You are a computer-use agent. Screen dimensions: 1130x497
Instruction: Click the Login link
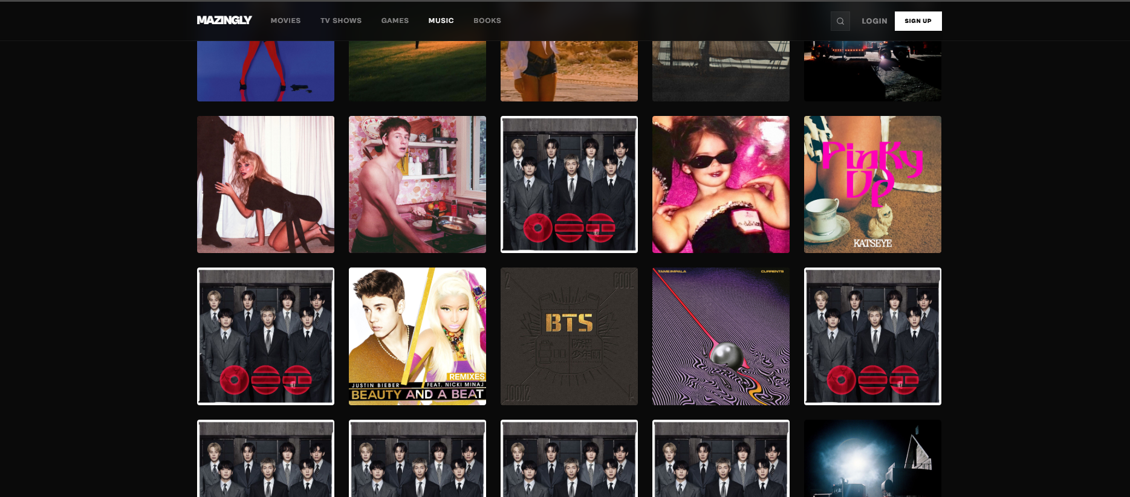click(875, 21)
